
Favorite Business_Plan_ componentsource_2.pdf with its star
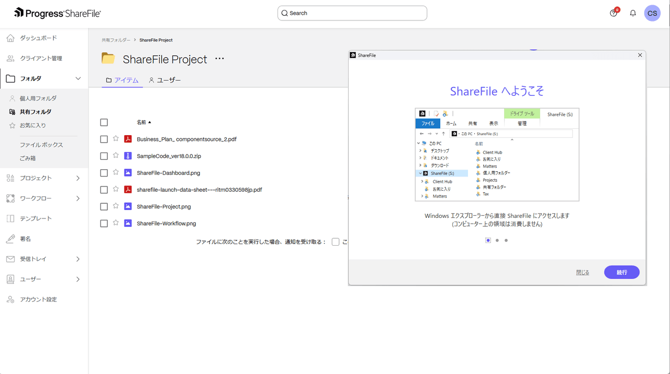tap(116, 139)
